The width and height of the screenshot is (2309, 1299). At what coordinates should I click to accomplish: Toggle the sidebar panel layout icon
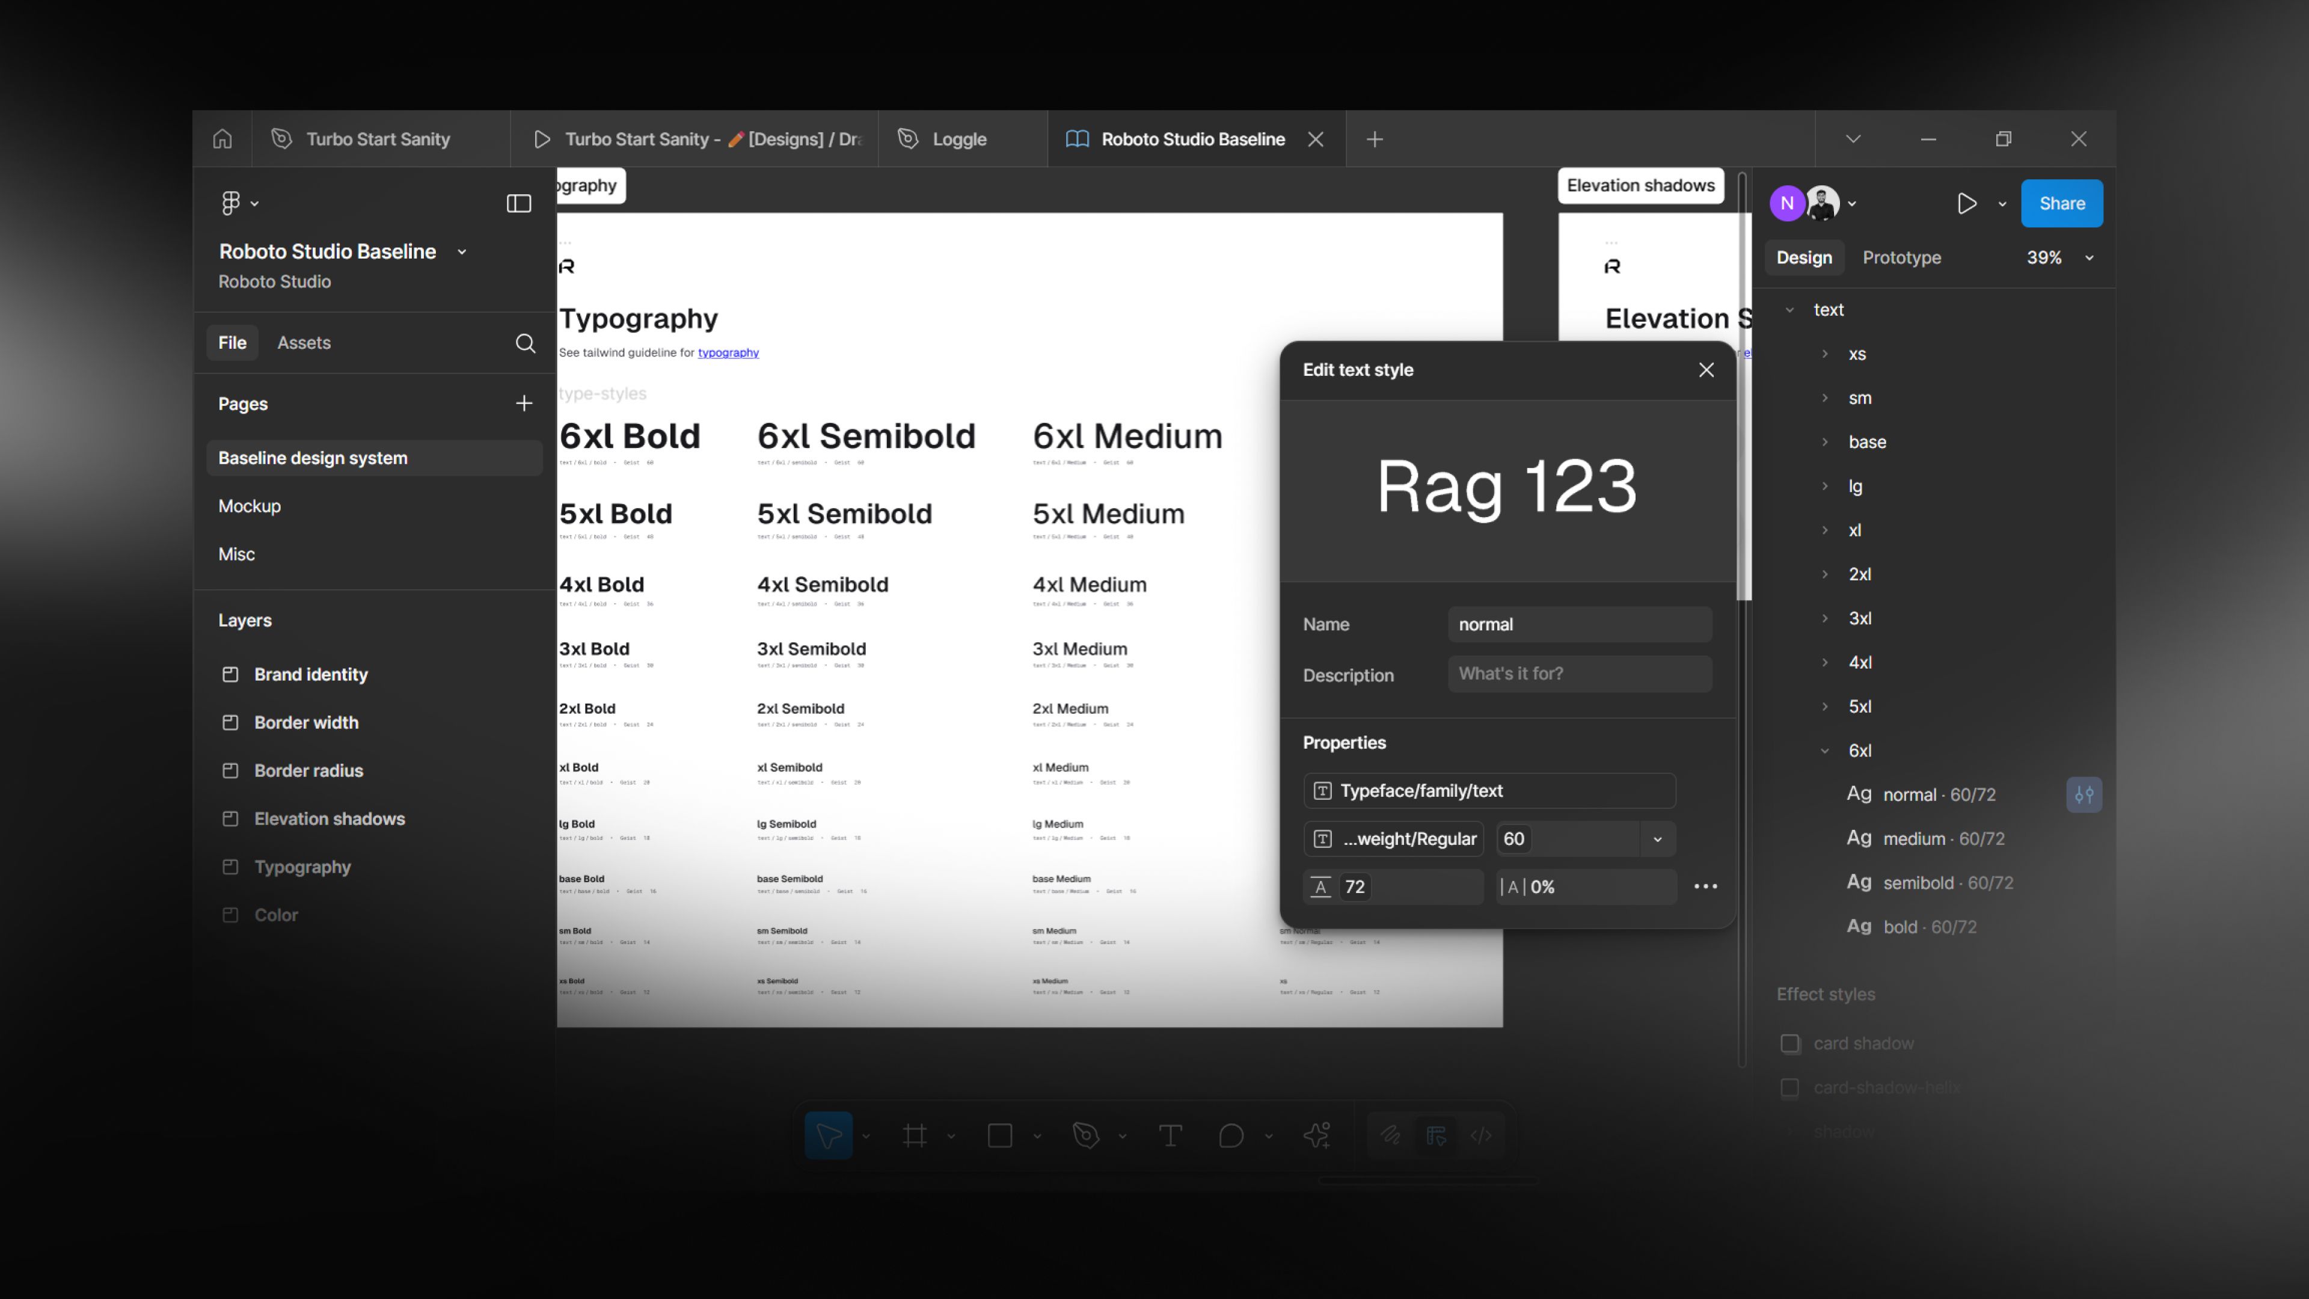point(519,203)
